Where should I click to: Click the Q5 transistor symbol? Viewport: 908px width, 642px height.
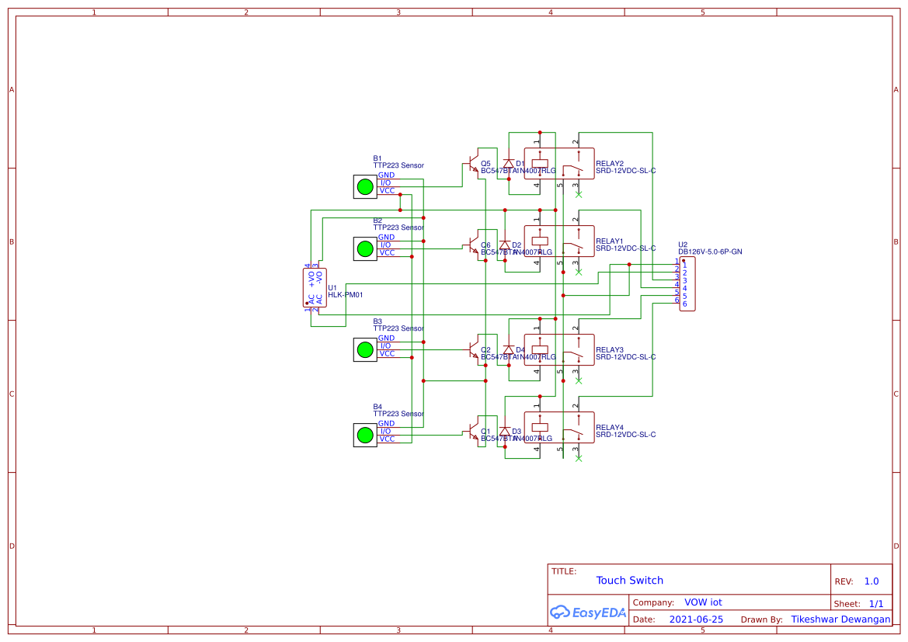(x=473, y=167)
